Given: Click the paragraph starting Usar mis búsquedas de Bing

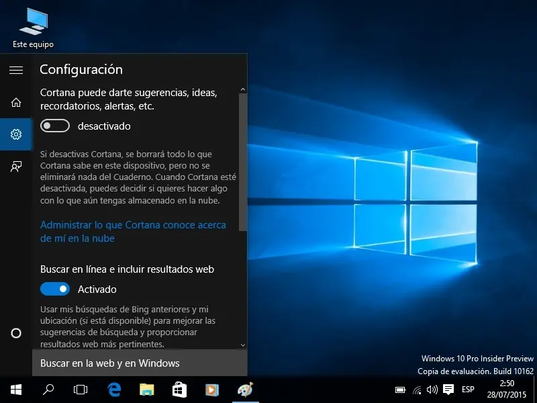Looking at the screenshot, I should pos(128,326).
